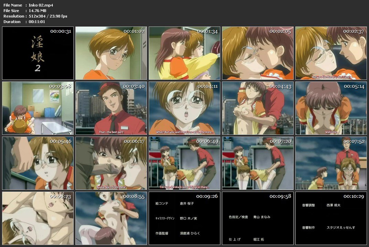Image resolution: width=369 pixels, height=247 pixels.
Task: Click the "Duration" label in header
Action: [x=12, y=22]
